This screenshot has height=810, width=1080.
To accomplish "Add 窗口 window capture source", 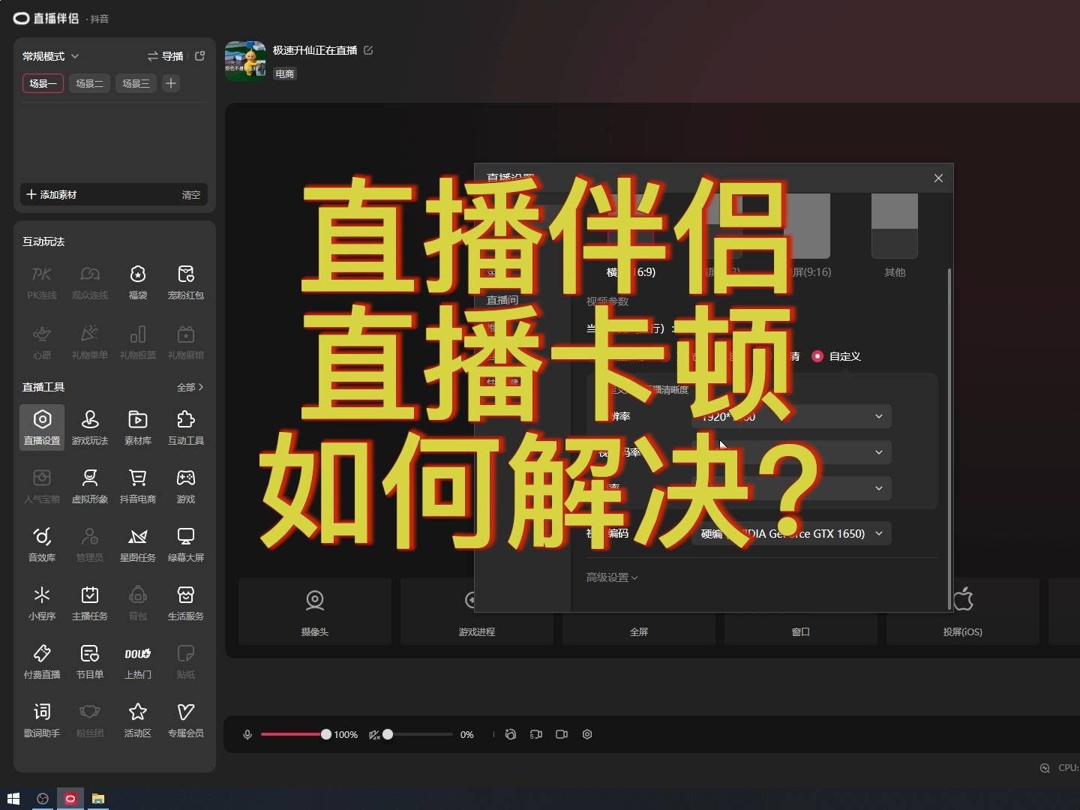I will coord(801,611).
